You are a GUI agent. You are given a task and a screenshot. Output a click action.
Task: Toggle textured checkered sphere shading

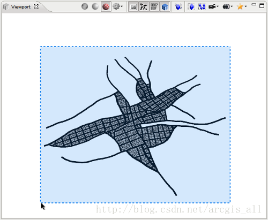[x=106, y=7]
